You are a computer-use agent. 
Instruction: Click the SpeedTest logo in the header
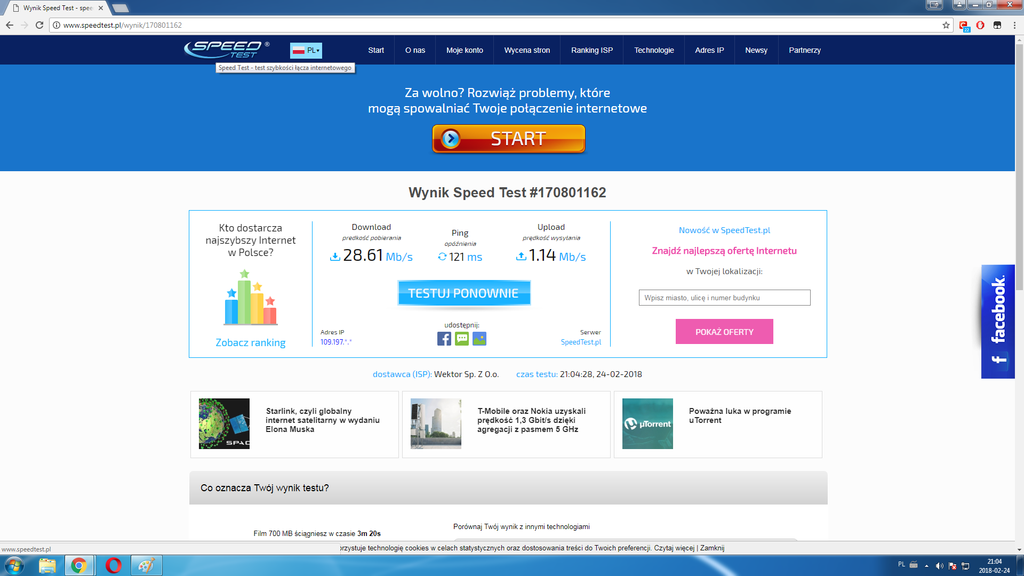(227, 50)
